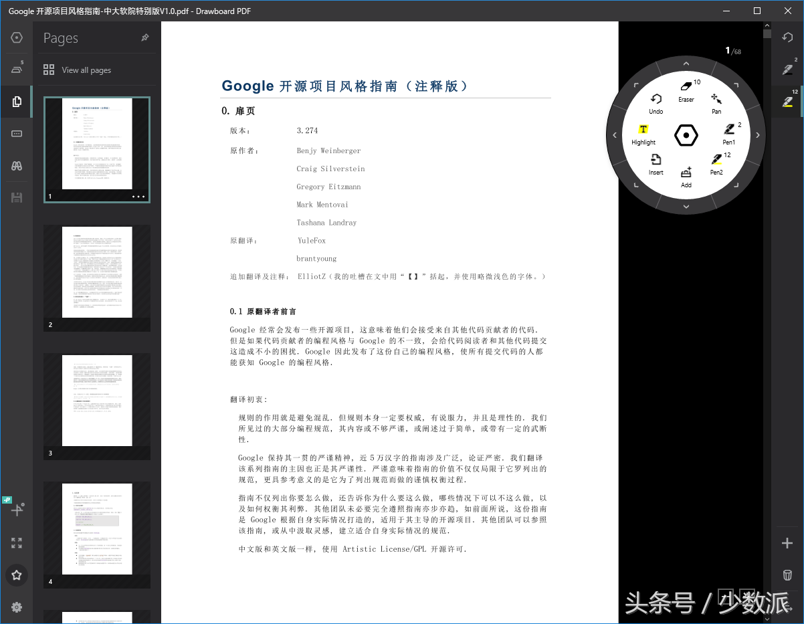The width and height of the screenshot is (804, 624).
Task: Select page 3 thumbnail
Action: click(97, 406)
